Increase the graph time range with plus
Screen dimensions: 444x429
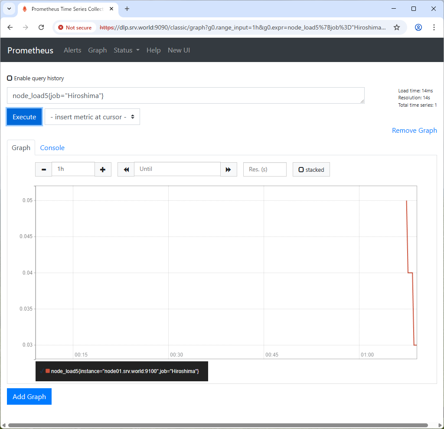103,169
